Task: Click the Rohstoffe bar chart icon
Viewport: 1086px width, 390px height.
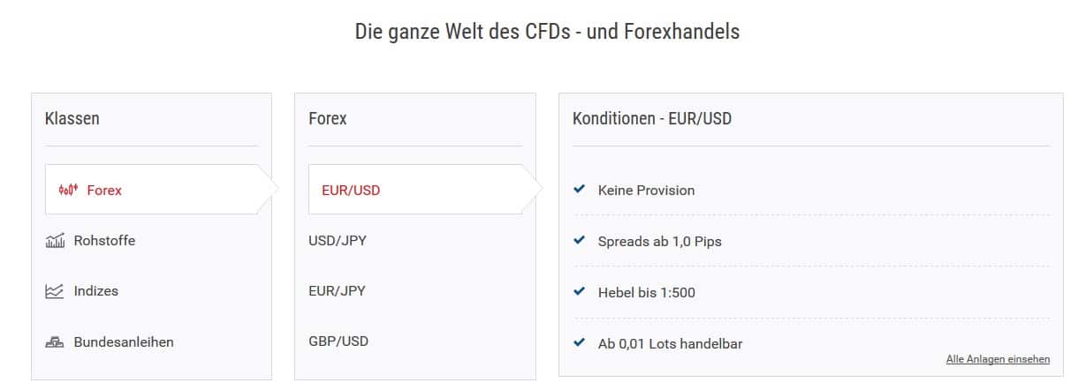Action: (x=55, y=240)
